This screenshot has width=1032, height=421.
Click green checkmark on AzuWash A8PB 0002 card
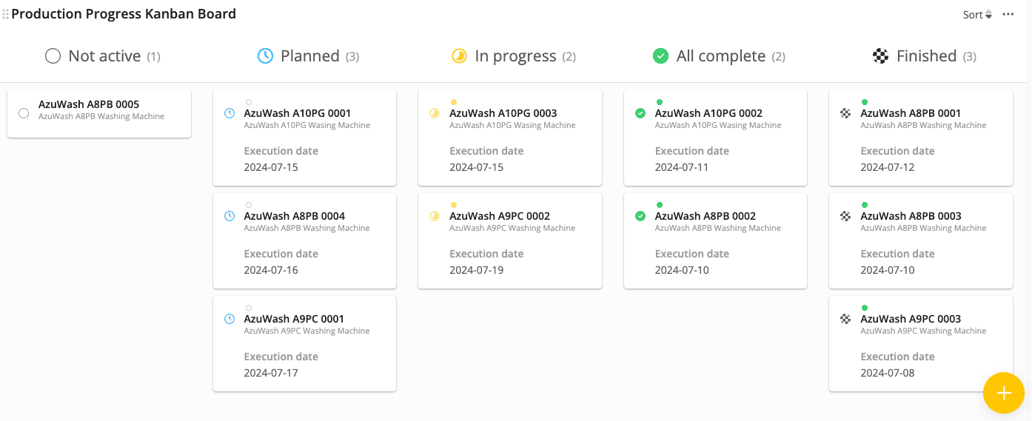pos(640,216)
